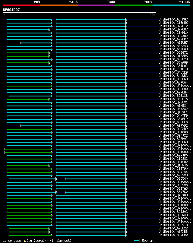The width and height of the screenshot is (193, 243).
Task: Select the UniRef100_A9PBY3 hit label
Action: pos(173,59)
